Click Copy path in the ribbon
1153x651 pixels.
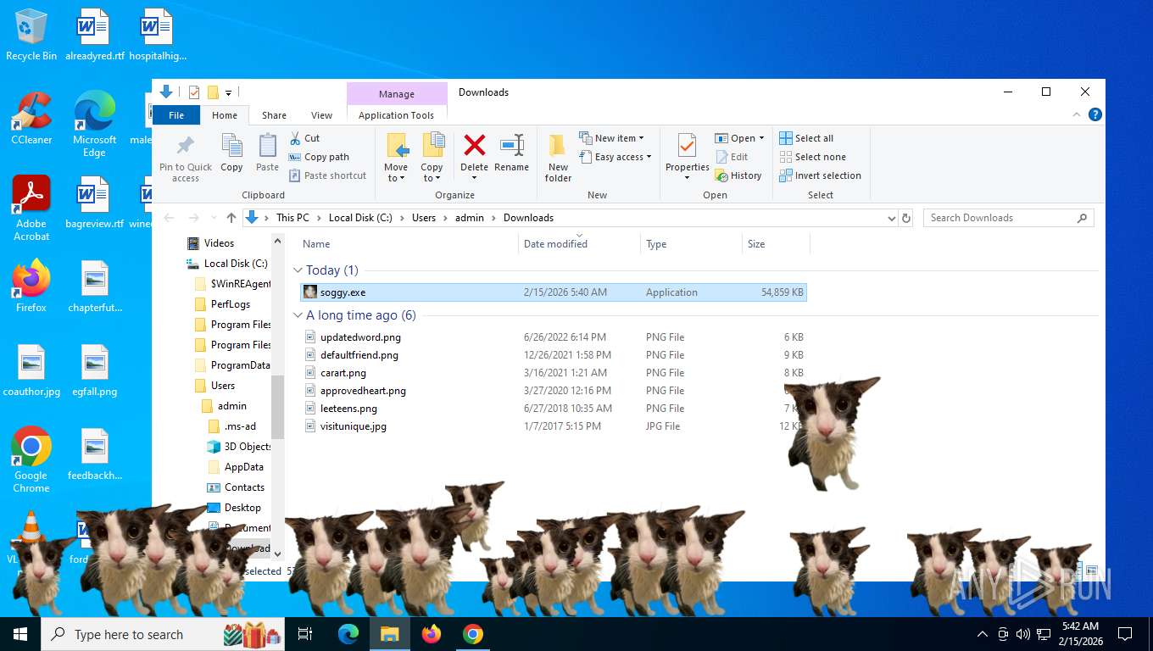coord(319,157)
